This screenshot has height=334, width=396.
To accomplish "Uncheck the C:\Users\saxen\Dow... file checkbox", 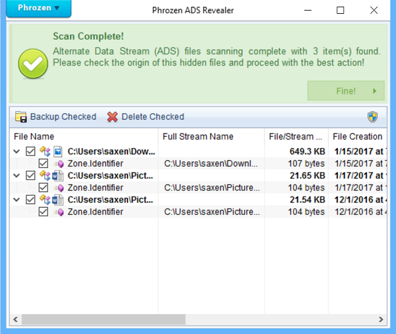I will tap(30, 151).
